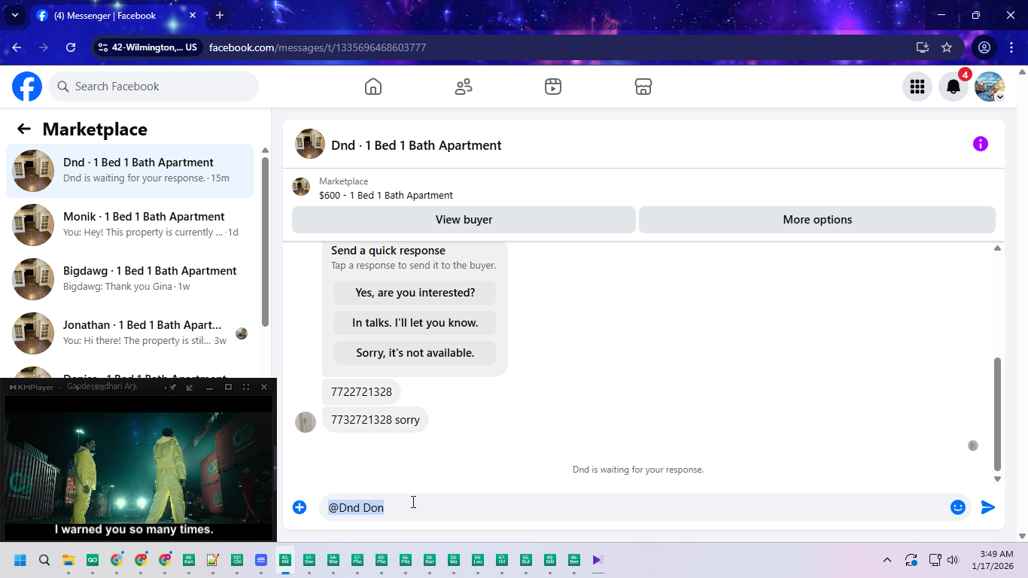Toggle KMPlayer fullscreen icon
The height and width of the screenshot is (578, 1028).
coord(246,387)
